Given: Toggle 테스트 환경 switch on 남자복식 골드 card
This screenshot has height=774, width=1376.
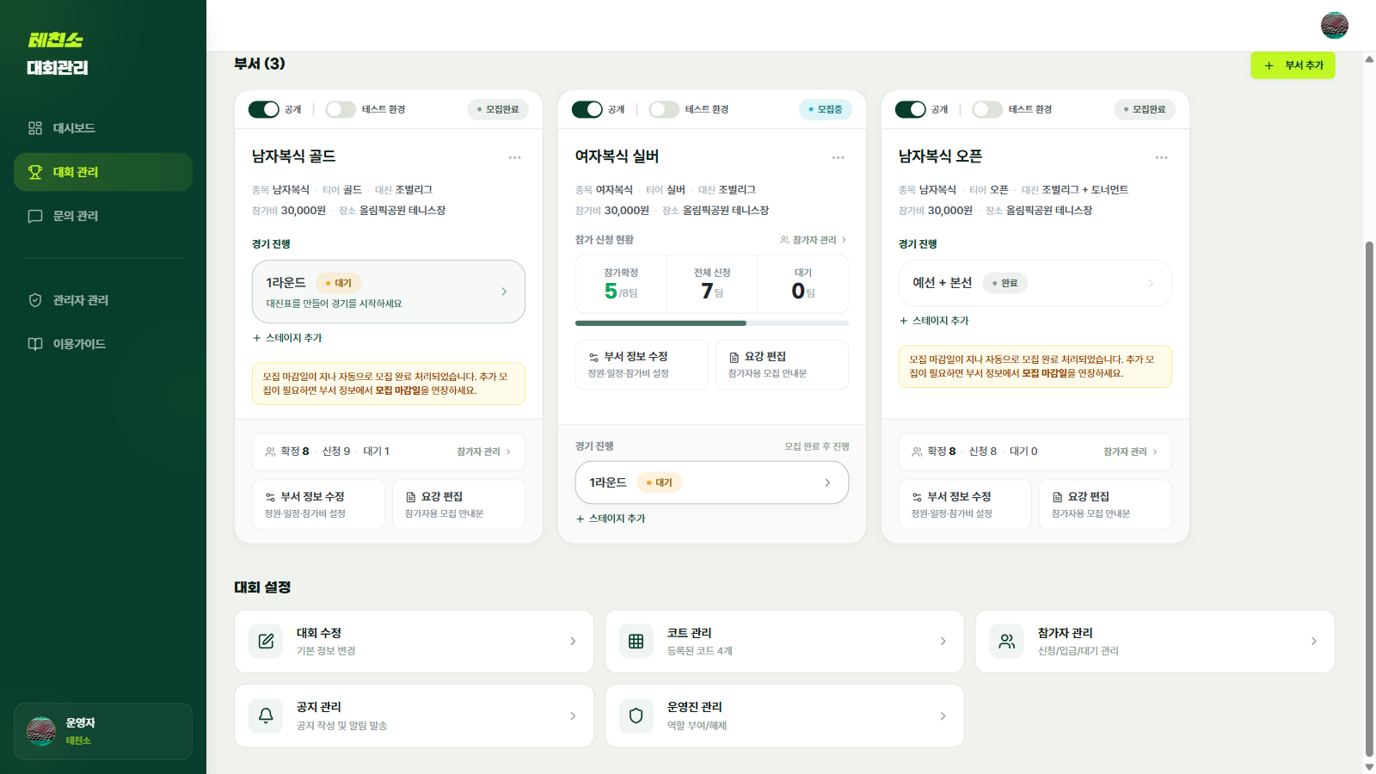Looking at the screenshot, I should 341,109.
